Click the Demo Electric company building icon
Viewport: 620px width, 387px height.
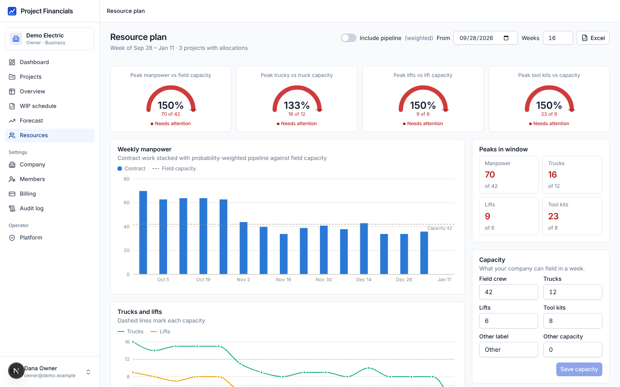(16, 39)
